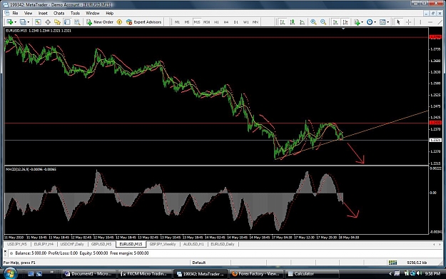Open the Strategy Tester magnifier icon
The image size is (446, 279).
(77, 22)
